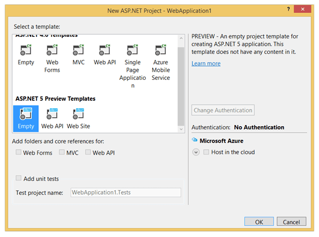Viewport: 319px width, 237px height.
Task: Enable the Web Forms core references checkbox
Action: [19, 152]
